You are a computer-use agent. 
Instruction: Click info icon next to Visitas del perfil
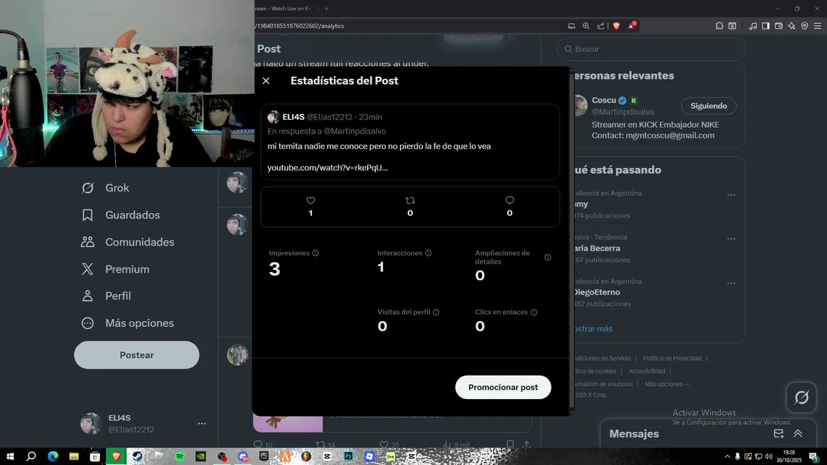[x=436, y=312]
